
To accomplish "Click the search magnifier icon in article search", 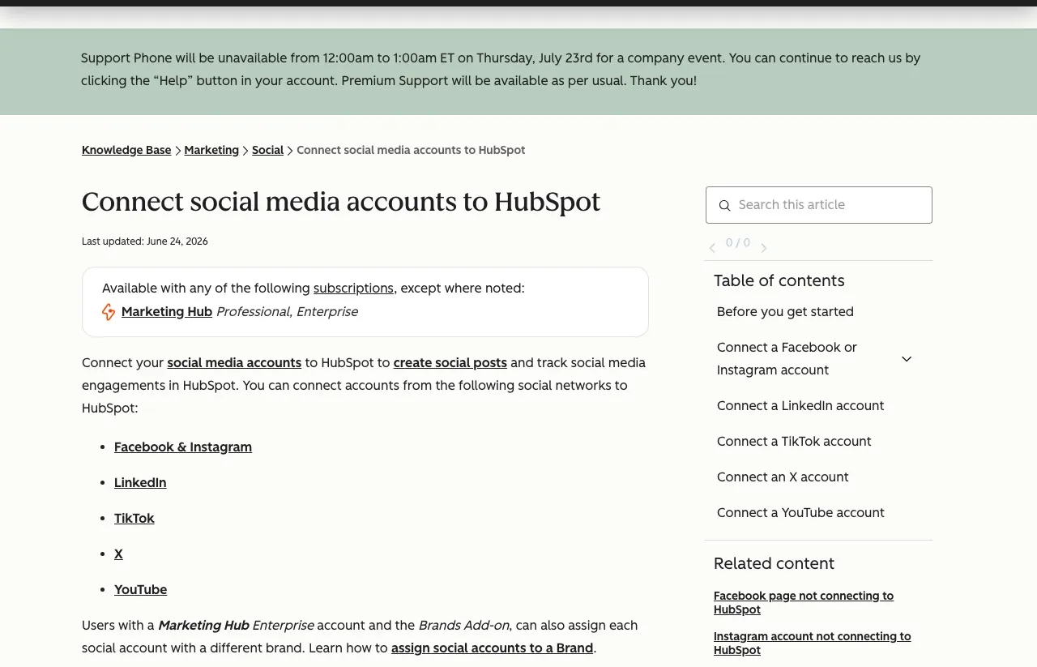I will coord(724,206).
